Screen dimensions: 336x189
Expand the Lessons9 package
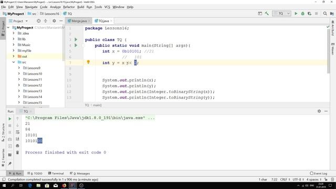[19, 68]
